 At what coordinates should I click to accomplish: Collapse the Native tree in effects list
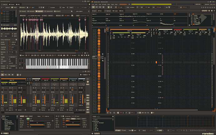2,118
